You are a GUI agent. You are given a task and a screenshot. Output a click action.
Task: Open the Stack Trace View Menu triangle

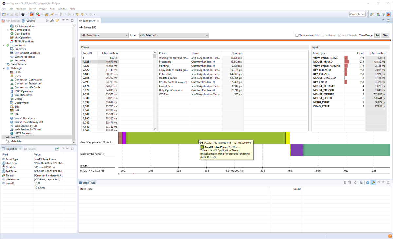click(379, 182)
